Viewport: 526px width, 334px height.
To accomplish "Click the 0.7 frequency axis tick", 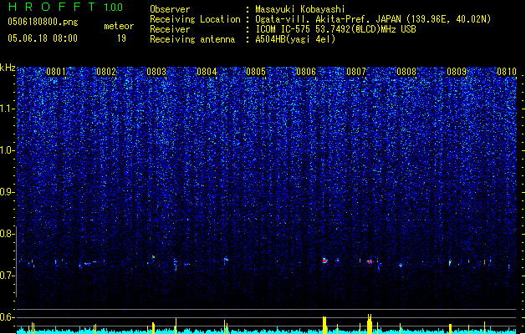I will [8, 276].
